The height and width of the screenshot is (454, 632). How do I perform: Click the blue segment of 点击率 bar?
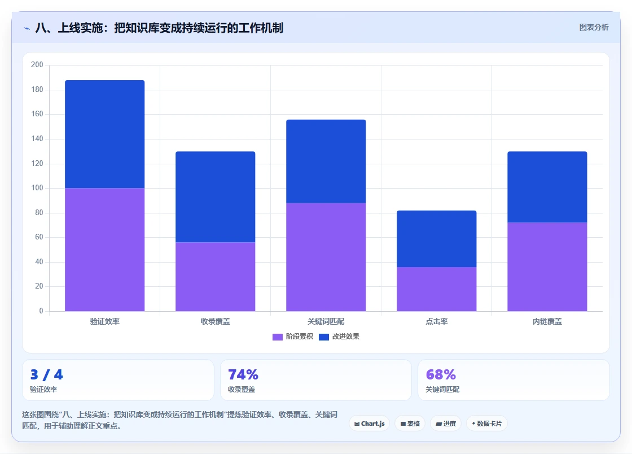pos(437,239)
